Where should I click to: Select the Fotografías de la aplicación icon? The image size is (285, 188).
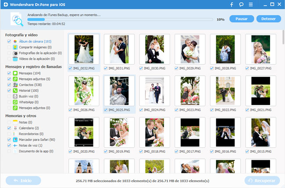[x=15, y=53]
